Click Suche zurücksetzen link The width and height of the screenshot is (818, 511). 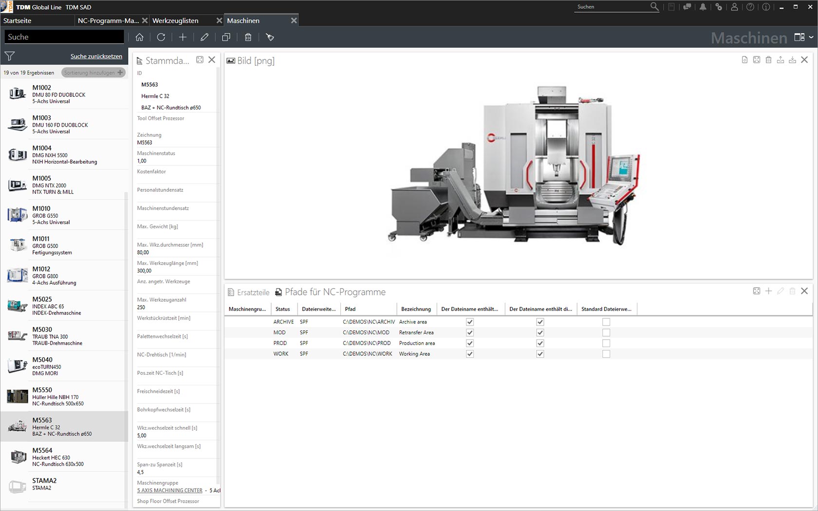pos(96,56)
